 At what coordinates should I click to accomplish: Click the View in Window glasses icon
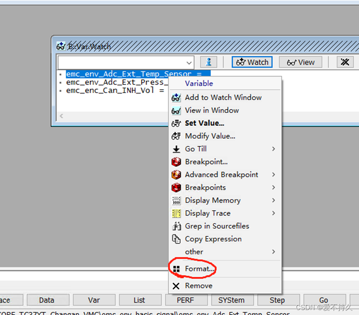176,111
